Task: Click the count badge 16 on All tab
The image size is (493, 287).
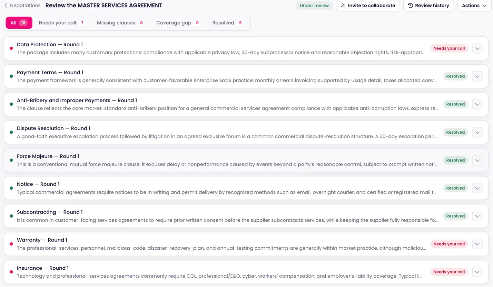Action: [x=23, y=23]
